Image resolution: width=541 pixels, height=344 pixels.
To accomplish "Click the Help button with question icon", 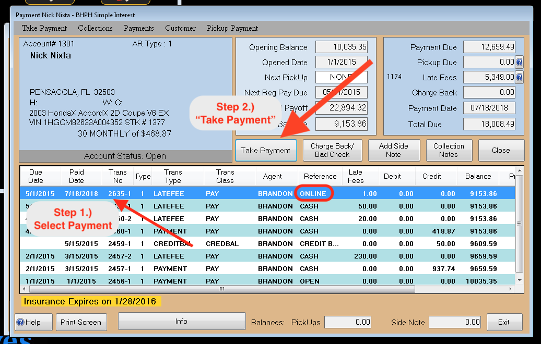I will coord(34,322).
